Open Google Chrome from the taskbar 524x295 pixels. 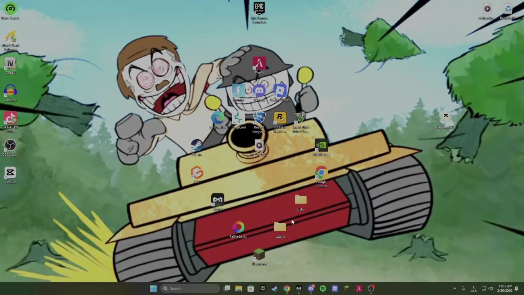[x=287, y=288]
